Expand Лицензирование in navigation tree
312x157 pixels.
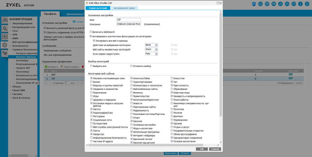click(10, 24)
